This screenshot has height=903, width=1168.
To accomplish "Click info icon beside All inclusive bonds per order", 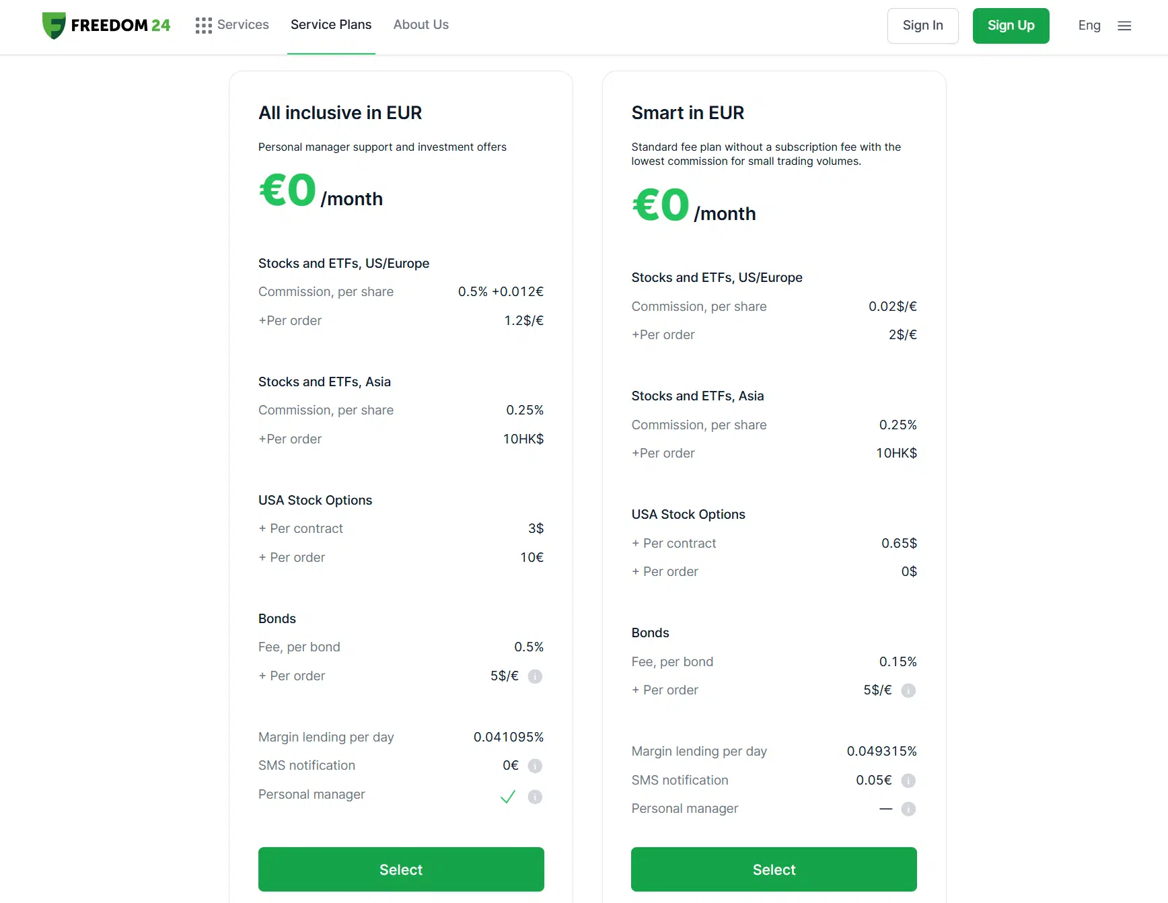I will 535,676.
